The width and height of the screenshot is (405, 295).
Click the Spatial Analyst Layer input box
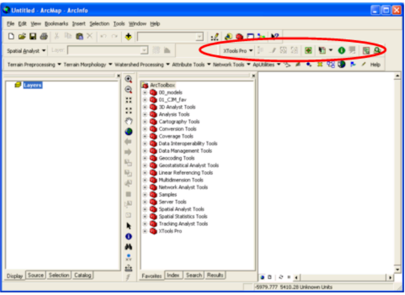pos(108,50)
